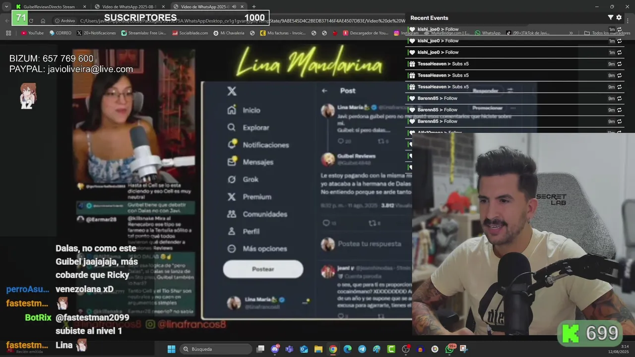Screen dimensions: 635x357
Task: Focus the address bar file path
Action: (242, 21)
